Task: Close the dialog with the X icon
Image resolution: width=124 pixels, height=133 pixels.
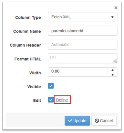Action: [x=116, y=8]
